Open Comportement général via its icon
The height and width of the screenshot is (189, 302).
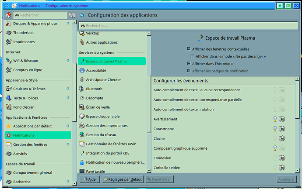8,172
